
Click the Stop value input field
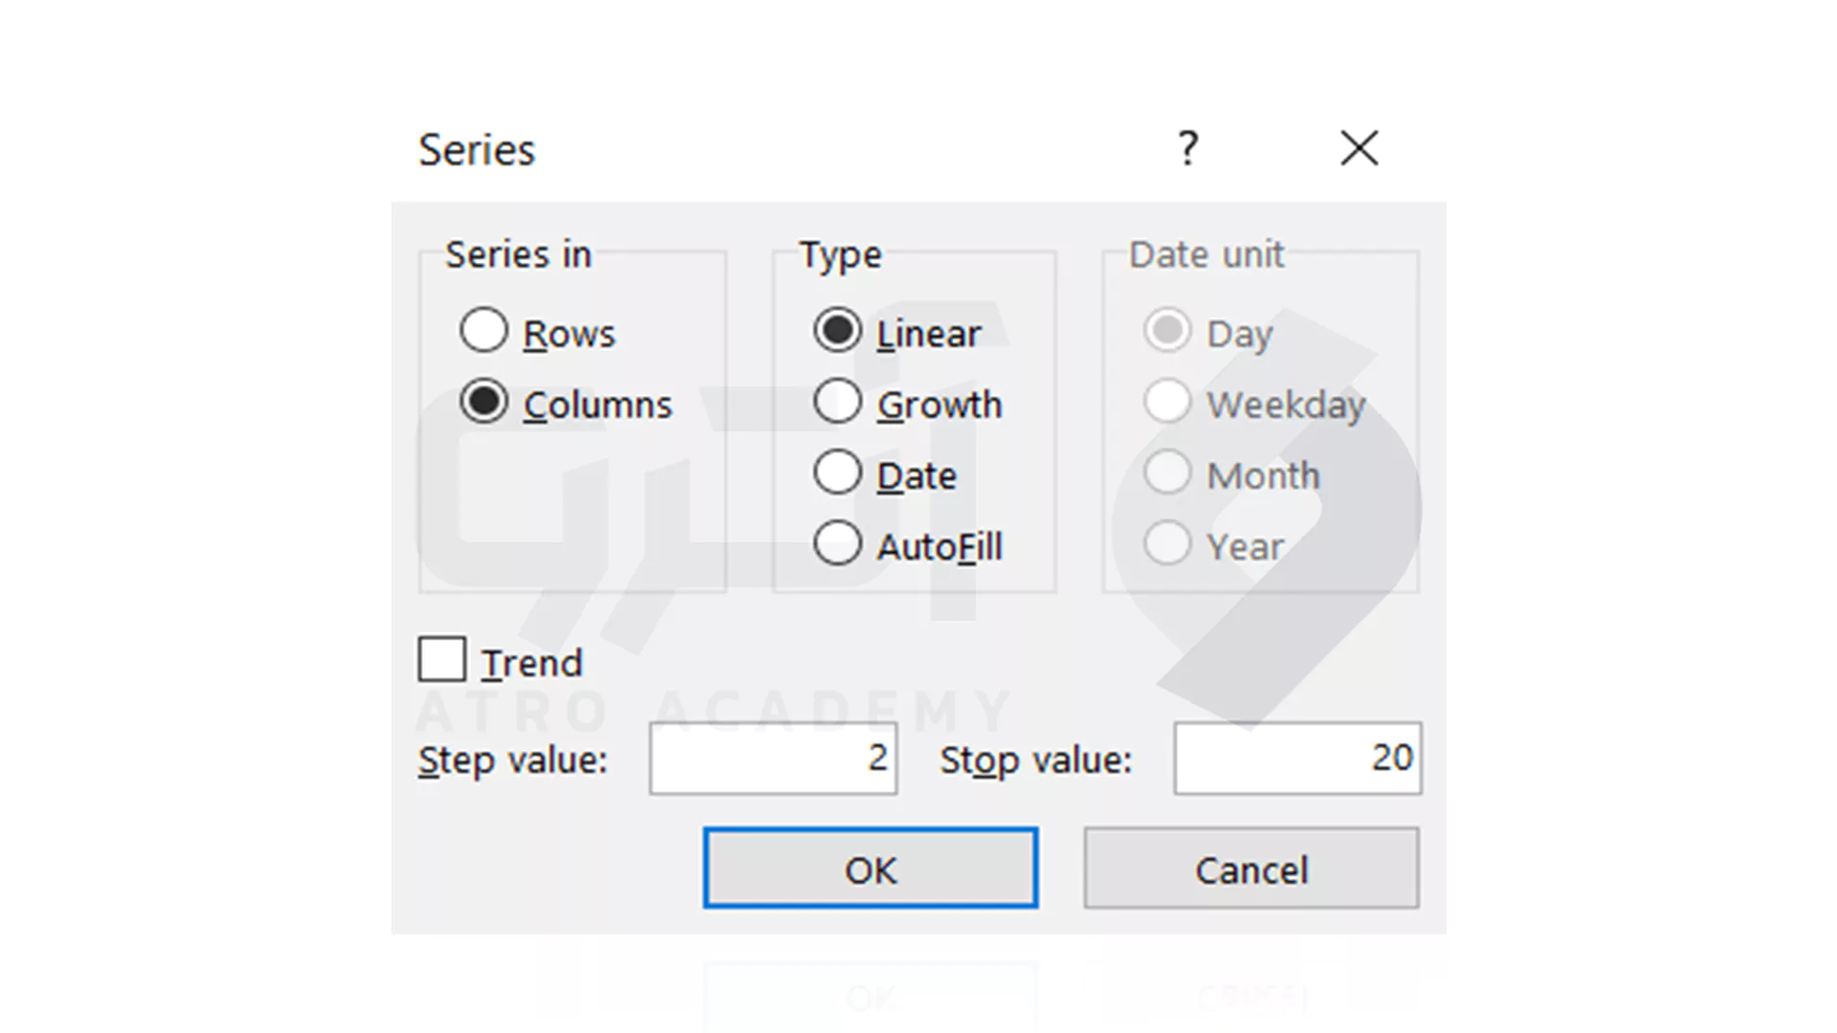click(x=1298, y=758)
